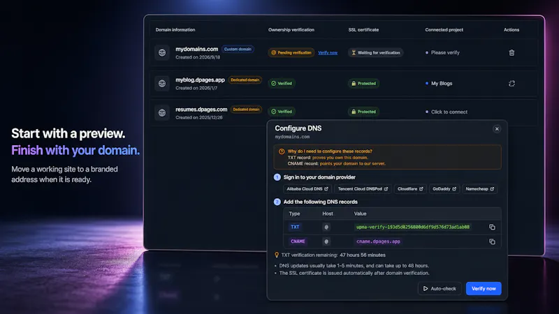Click the globe icon beside myblog.dpages.app
This screenshot has height=314, width=559.
coord(162,83)
